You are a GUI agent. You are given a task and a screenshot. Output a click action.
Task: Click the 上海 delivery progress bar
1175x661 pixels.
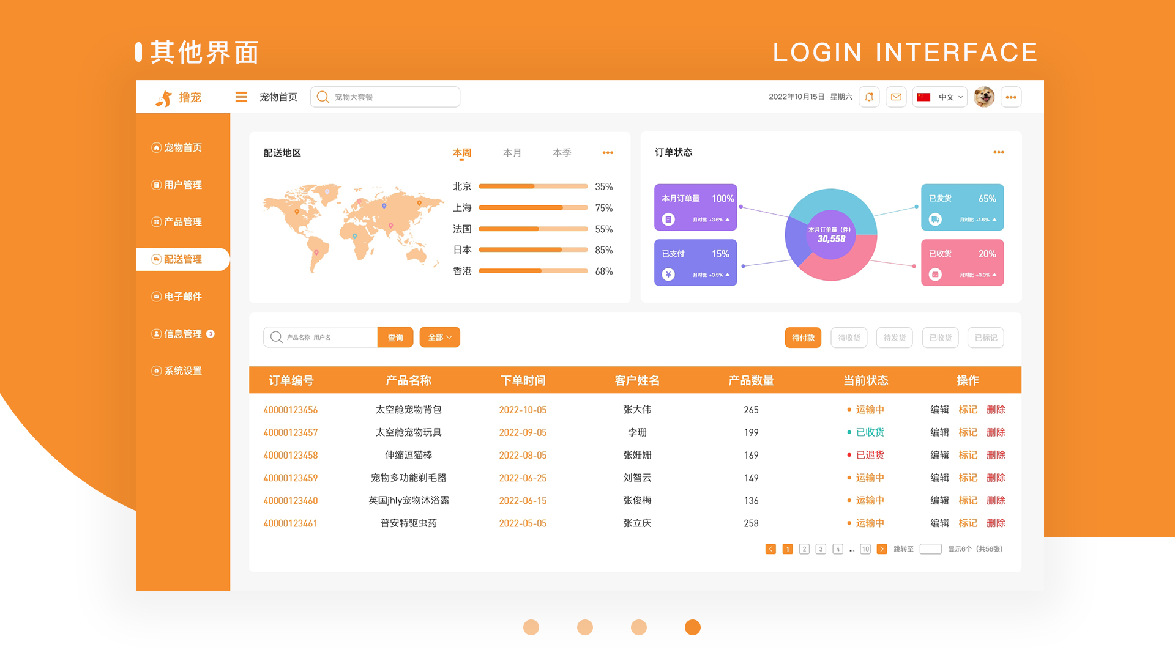pyautogui.click(x=532, y=208)
